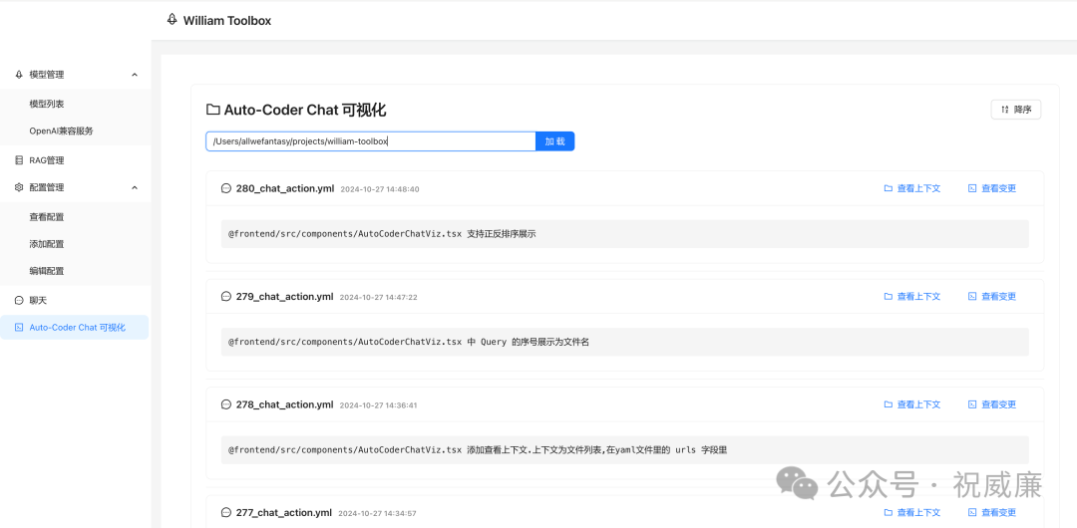Click the sort arrows icon in 降序 button
This screenshot has width=1077, height=528.
[x=1005, y=110]
